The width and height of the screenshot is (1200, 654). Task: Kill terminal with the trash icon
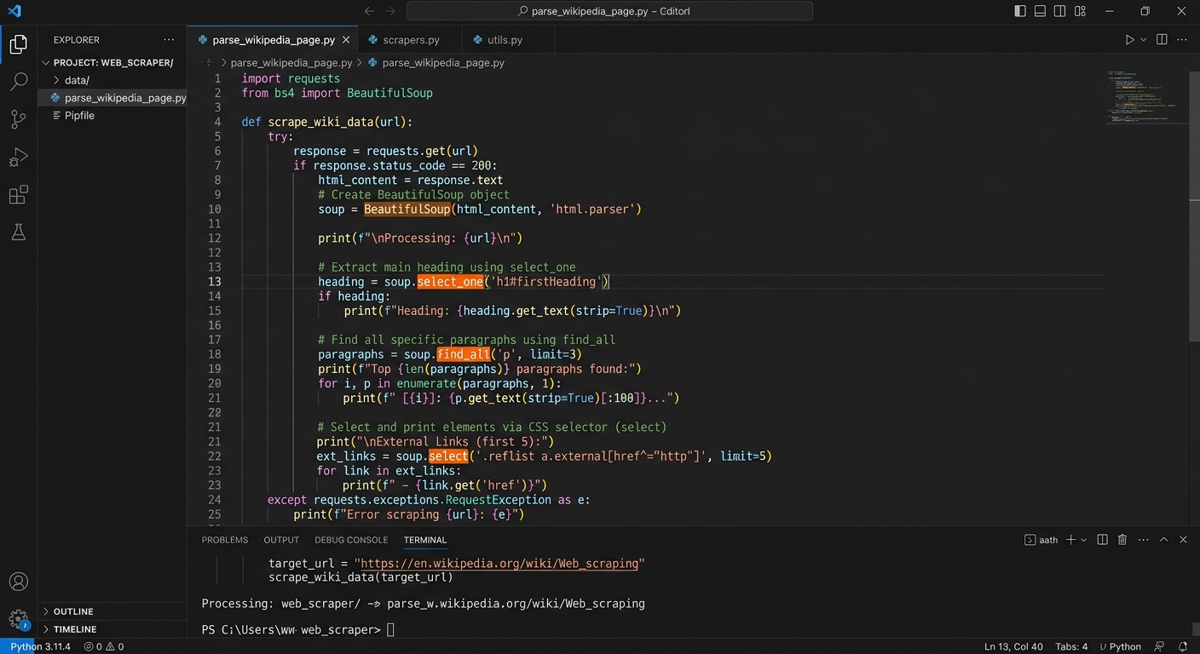click(1122, 540)
